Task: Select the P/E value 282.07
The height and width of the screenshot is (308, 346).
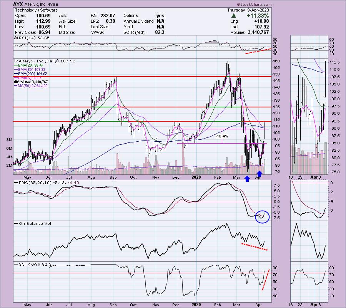Action: (108, 16)
